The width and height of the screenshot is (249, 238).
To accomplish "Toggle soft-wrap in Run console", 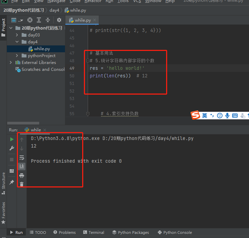I will [22, 158].
